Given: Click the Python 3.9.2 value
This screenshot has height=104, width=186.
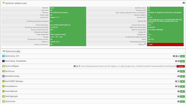Looking at the screenshot, I should point(55,42).
